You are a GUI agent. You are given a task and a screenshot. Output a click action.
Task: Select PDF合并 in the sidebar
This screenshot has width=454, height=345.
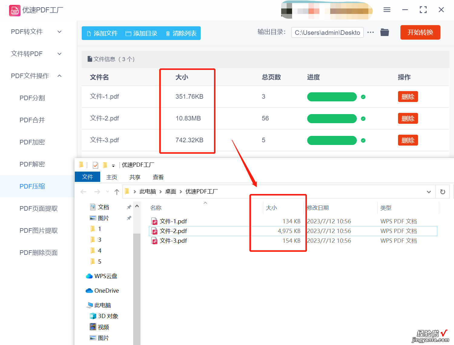click(x=32, y=120)
